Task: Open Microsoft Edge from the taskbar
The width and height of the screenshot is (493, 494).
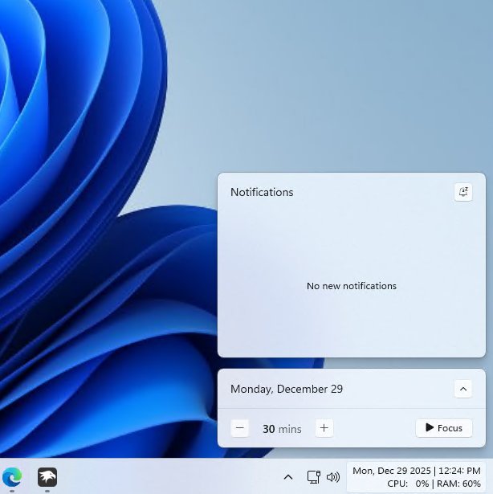Action: [11, 476]
